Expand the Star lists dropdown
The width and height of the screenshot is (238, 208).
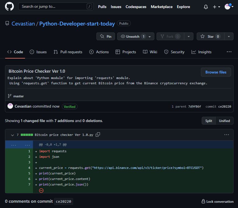click(229, 36)
